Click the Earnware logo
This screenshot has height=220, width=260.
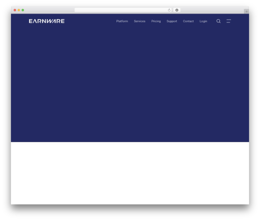click(47, 21)
